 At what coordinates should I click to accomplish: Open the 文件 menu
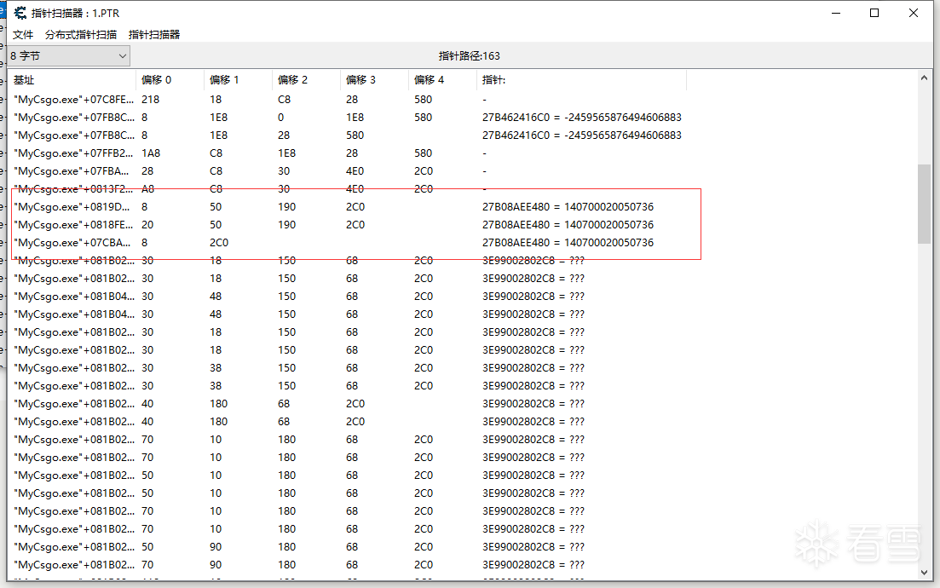coord(23,35)
